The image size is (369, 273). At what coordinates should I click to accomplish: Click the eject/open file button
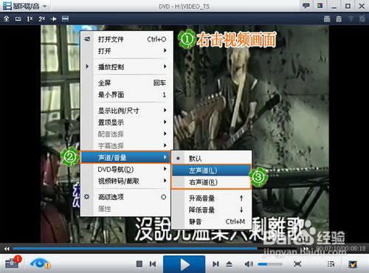229,264
